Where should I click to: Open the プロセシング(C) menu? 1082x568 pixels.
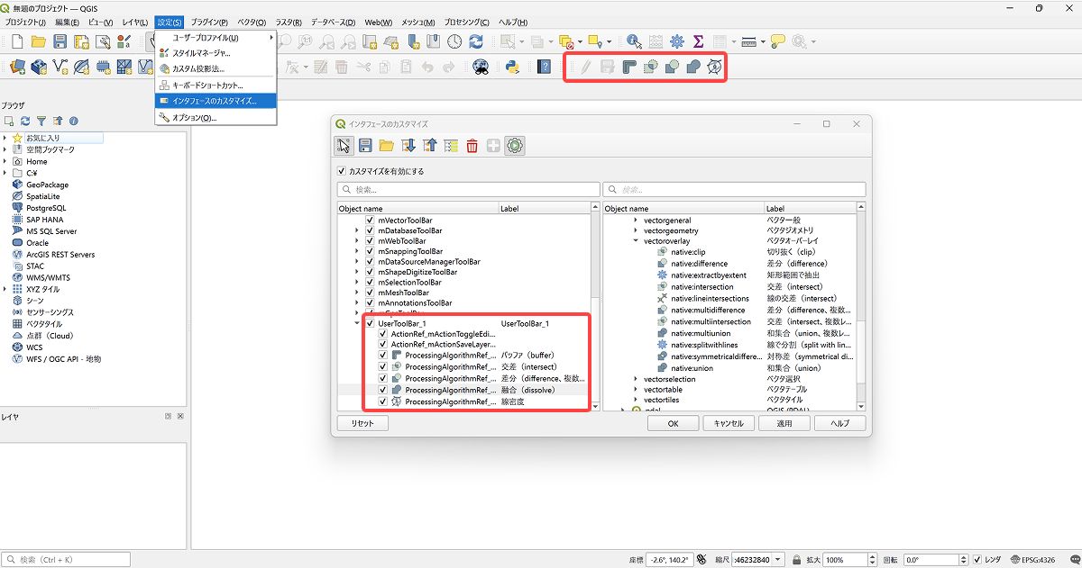tap(467, 22)
